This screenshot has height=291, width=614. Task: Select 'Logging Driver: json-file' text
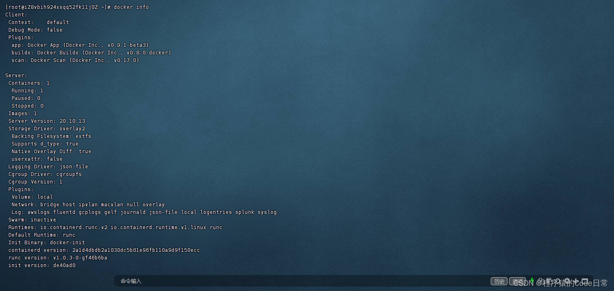[x=48, y=167]
